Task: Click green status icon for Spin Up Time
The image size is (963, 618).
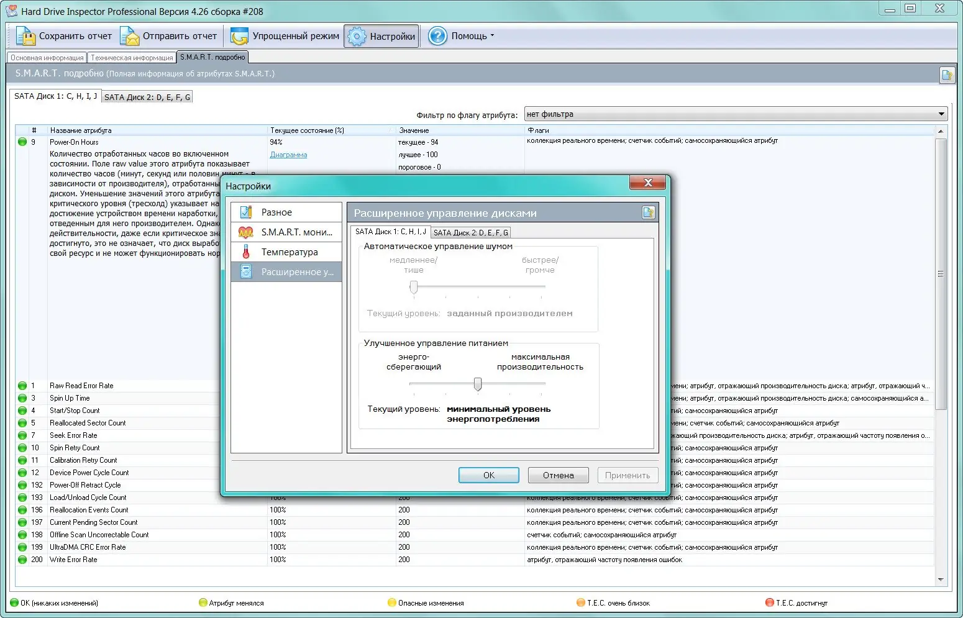Action: point(22,398)
